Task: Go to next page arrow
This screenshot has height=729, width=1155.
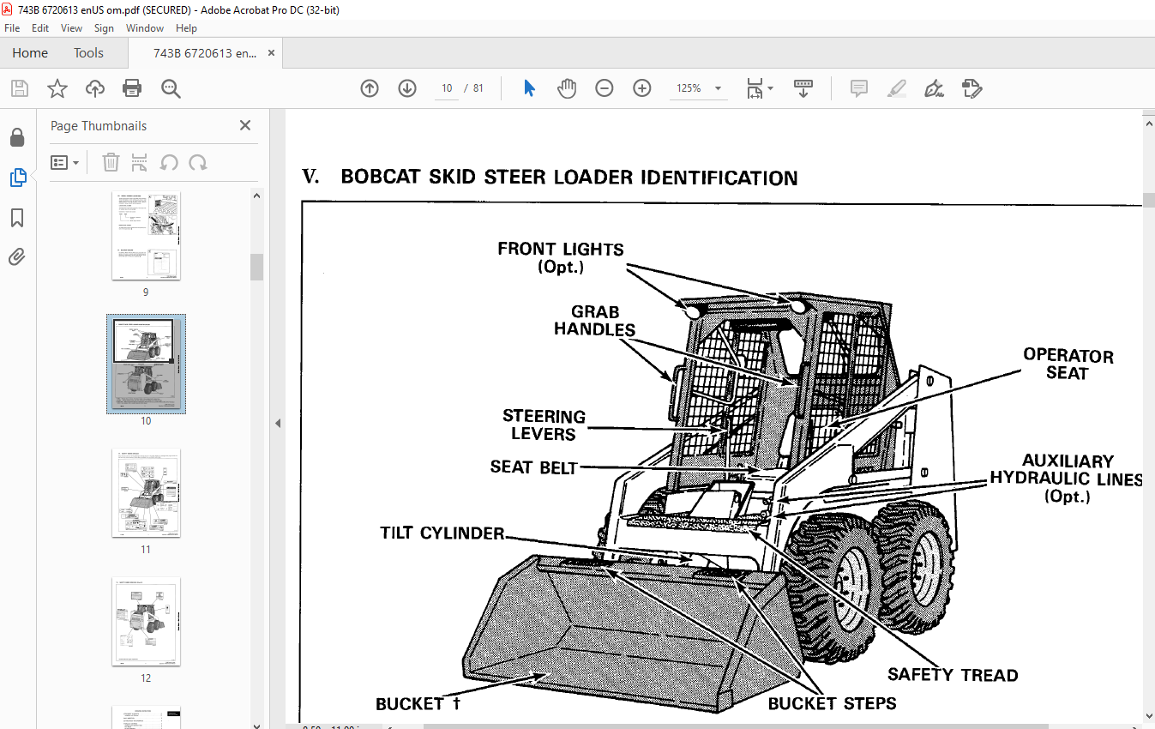Action: [x=407, y=88]
